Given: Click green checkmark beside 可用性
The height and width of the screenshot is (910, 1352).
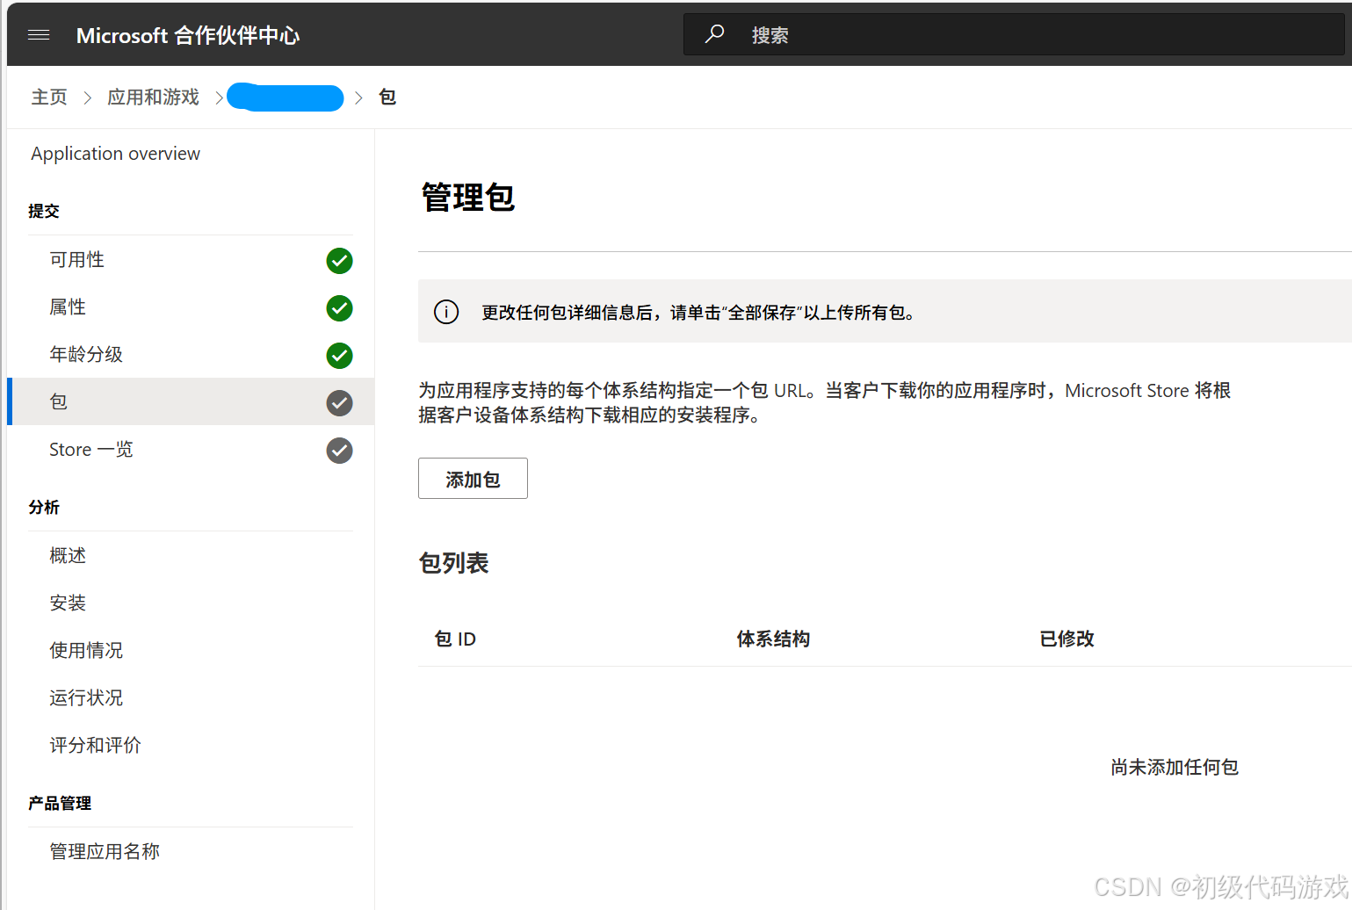Looking at the screenshot, I should tap(339, 261).
